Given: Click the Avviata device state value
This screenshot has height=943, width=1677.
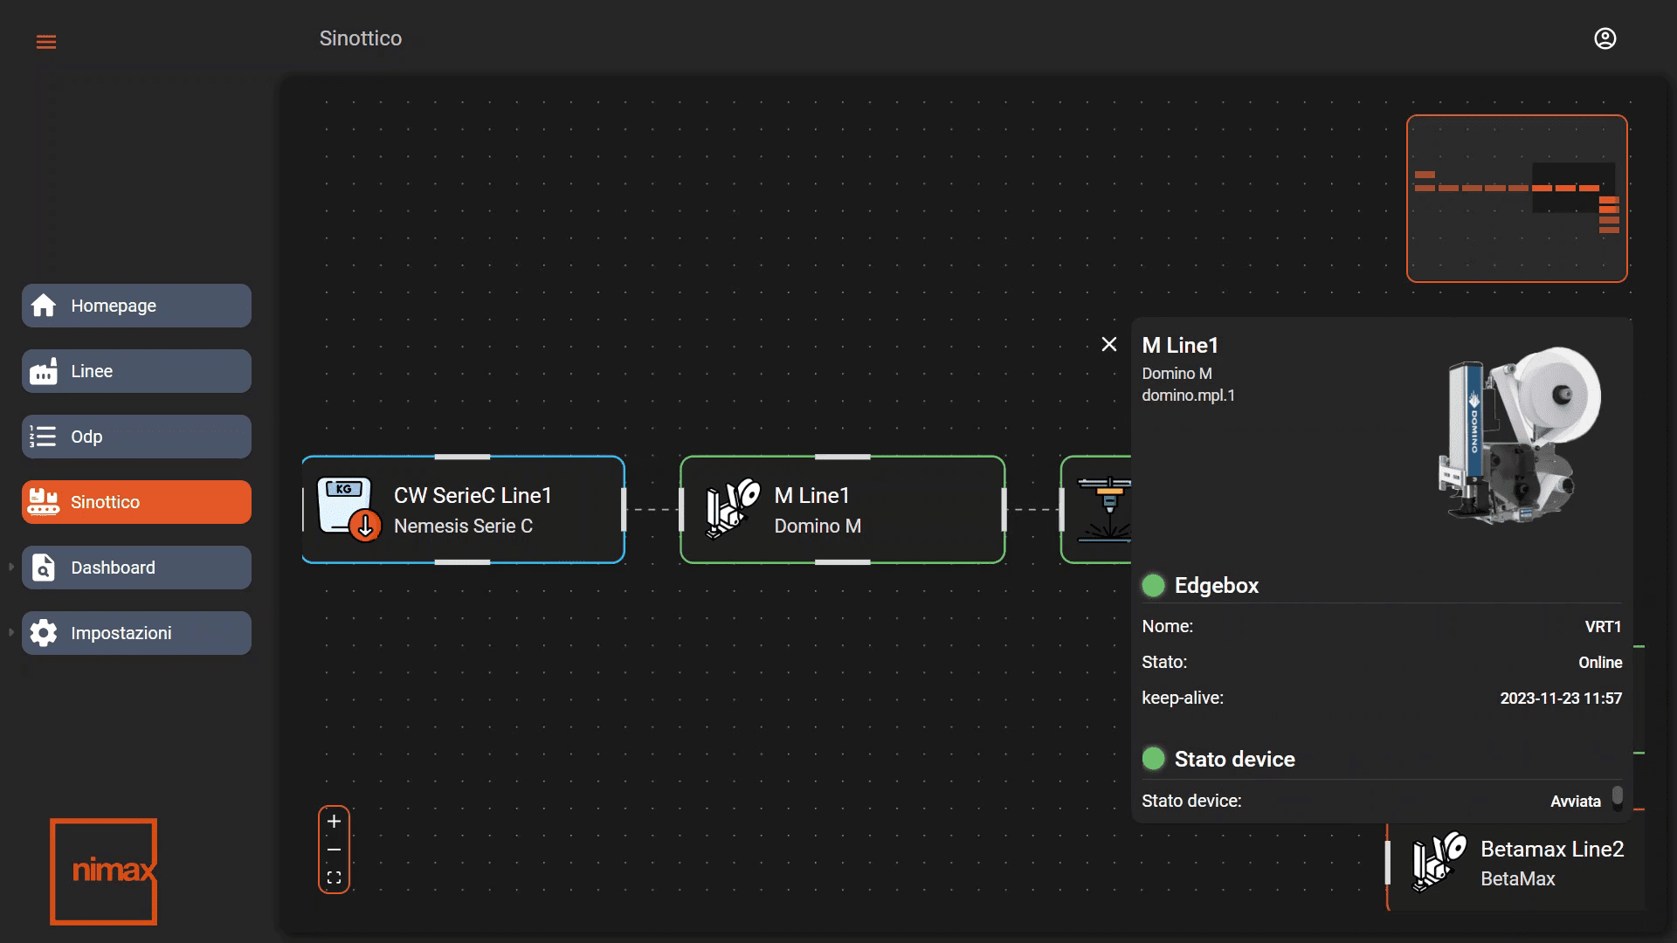Looking at the screenshot, I should click(x=1576, y=802).
